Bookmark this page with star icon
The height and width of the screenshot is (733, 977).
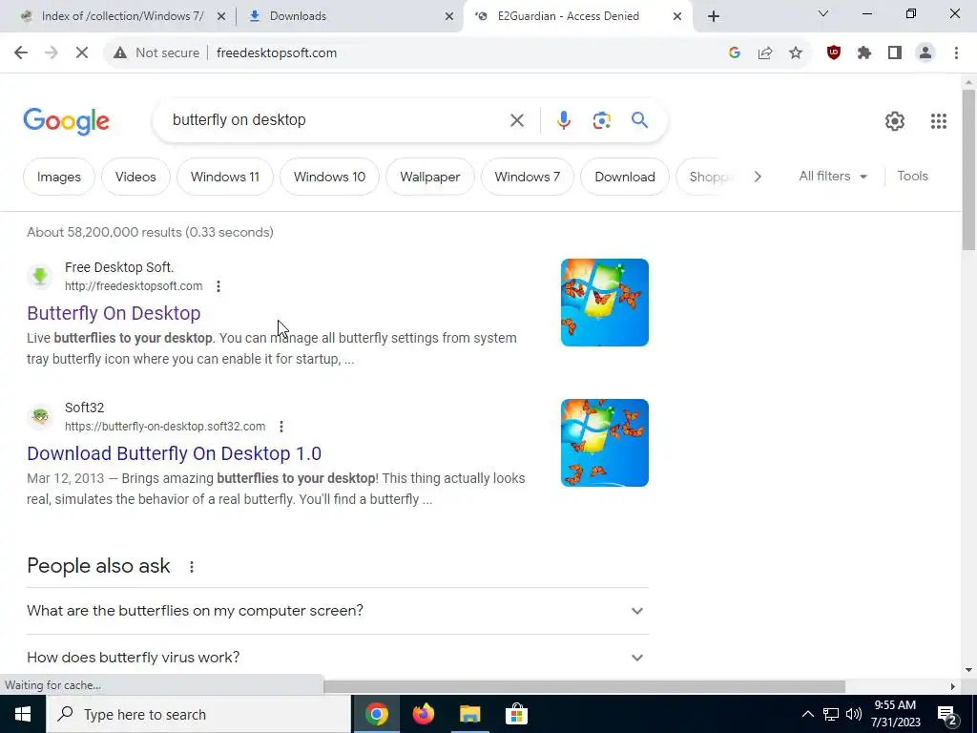point(796,53)
